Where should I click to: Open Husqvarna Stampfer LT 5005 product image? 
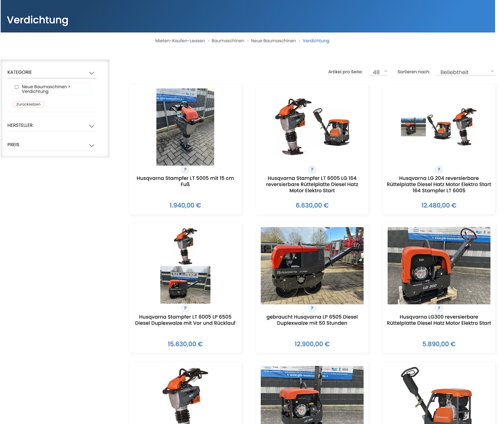tap(185, 127)
